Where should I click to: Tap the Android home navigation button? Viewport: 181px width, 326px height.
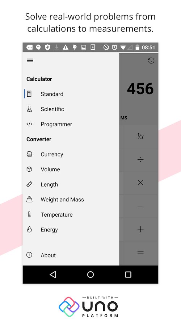point(90,275)
